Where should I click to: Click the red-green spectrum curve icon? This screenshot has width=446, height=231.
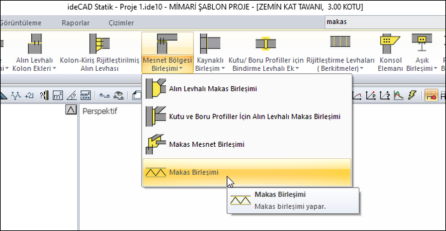[399, 96]
